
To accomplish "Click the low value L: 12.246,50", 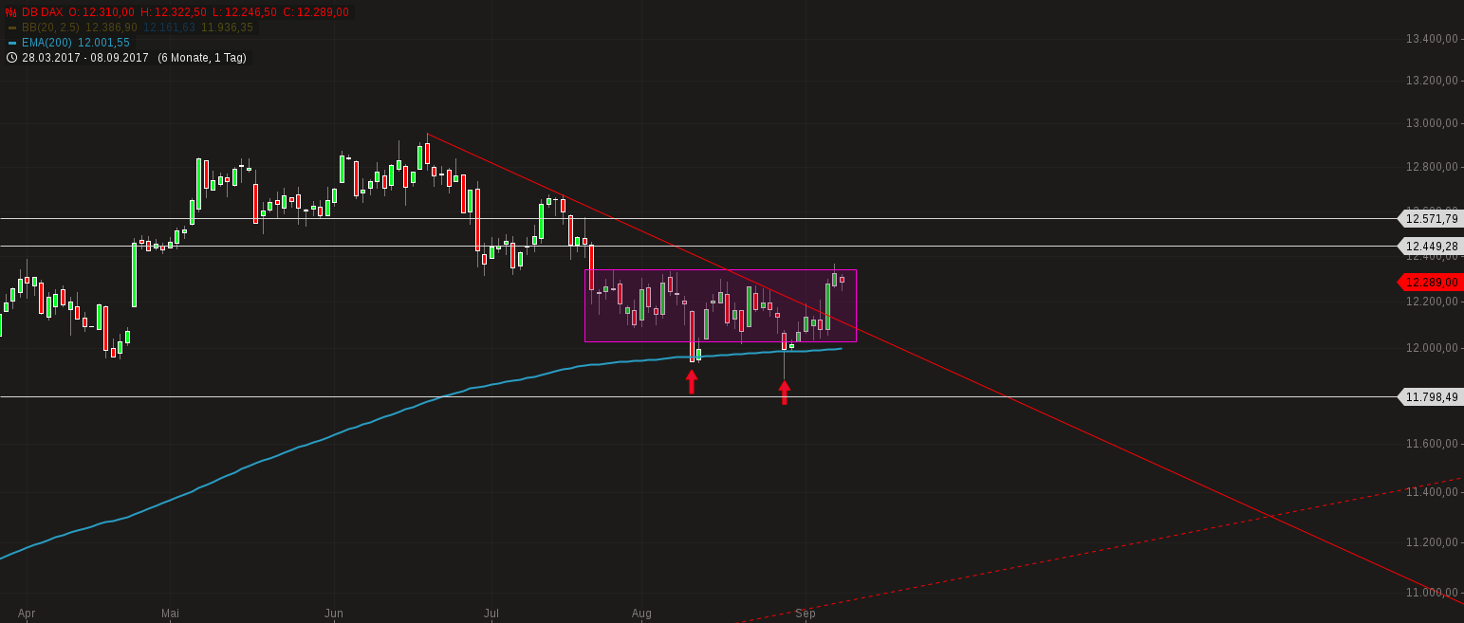I will [x=245, y=12].
